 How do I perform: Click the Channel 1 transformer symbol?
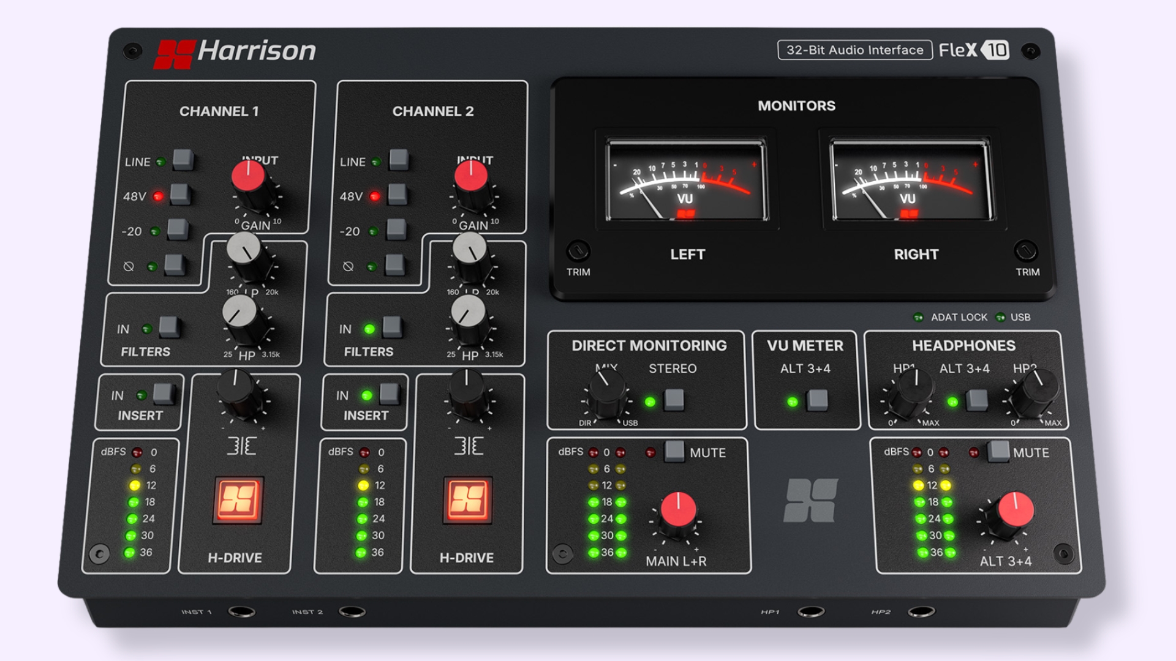point(241,446)
